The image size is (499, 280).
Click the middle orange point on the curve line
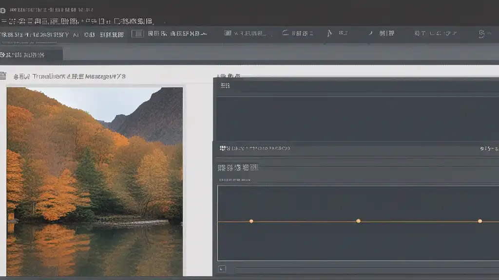coord(358,221)
